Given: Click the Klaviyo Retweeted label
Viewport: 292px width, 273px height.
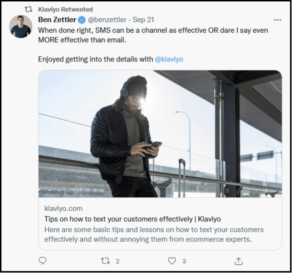Looking at the screenshot, I should tap(65, 9).
